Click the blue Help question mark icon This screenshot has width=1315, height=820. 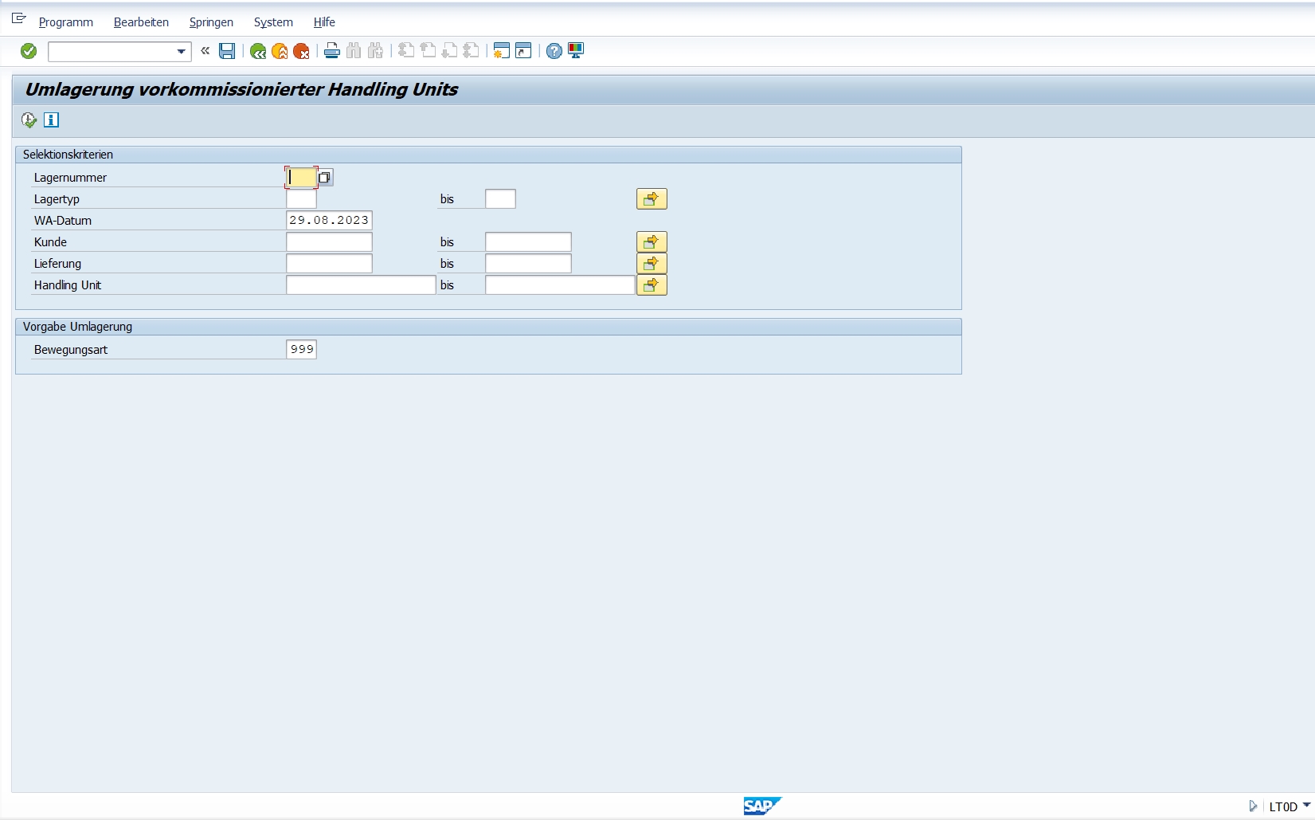[554, 51]
